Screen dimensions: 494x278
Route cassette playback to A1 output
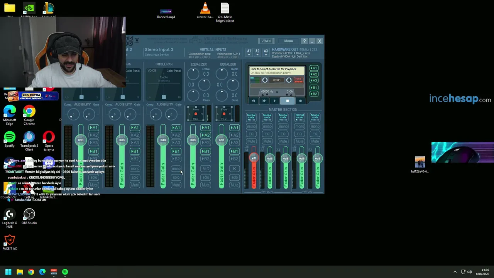pyautogui.click(x=314, y=68)
